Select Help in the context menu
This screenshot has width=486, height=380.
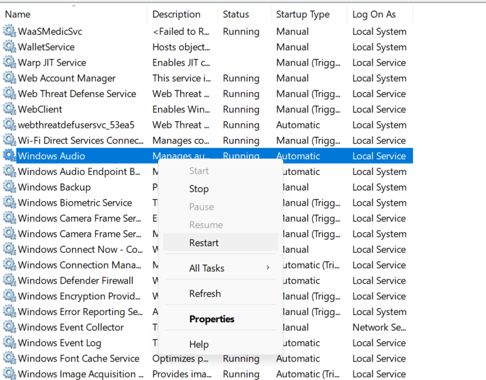(x=220, y=345)
